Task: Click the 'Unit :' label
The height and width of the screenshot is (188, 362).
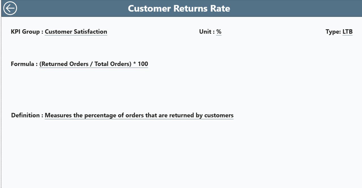Action: (x=207, y=32)
